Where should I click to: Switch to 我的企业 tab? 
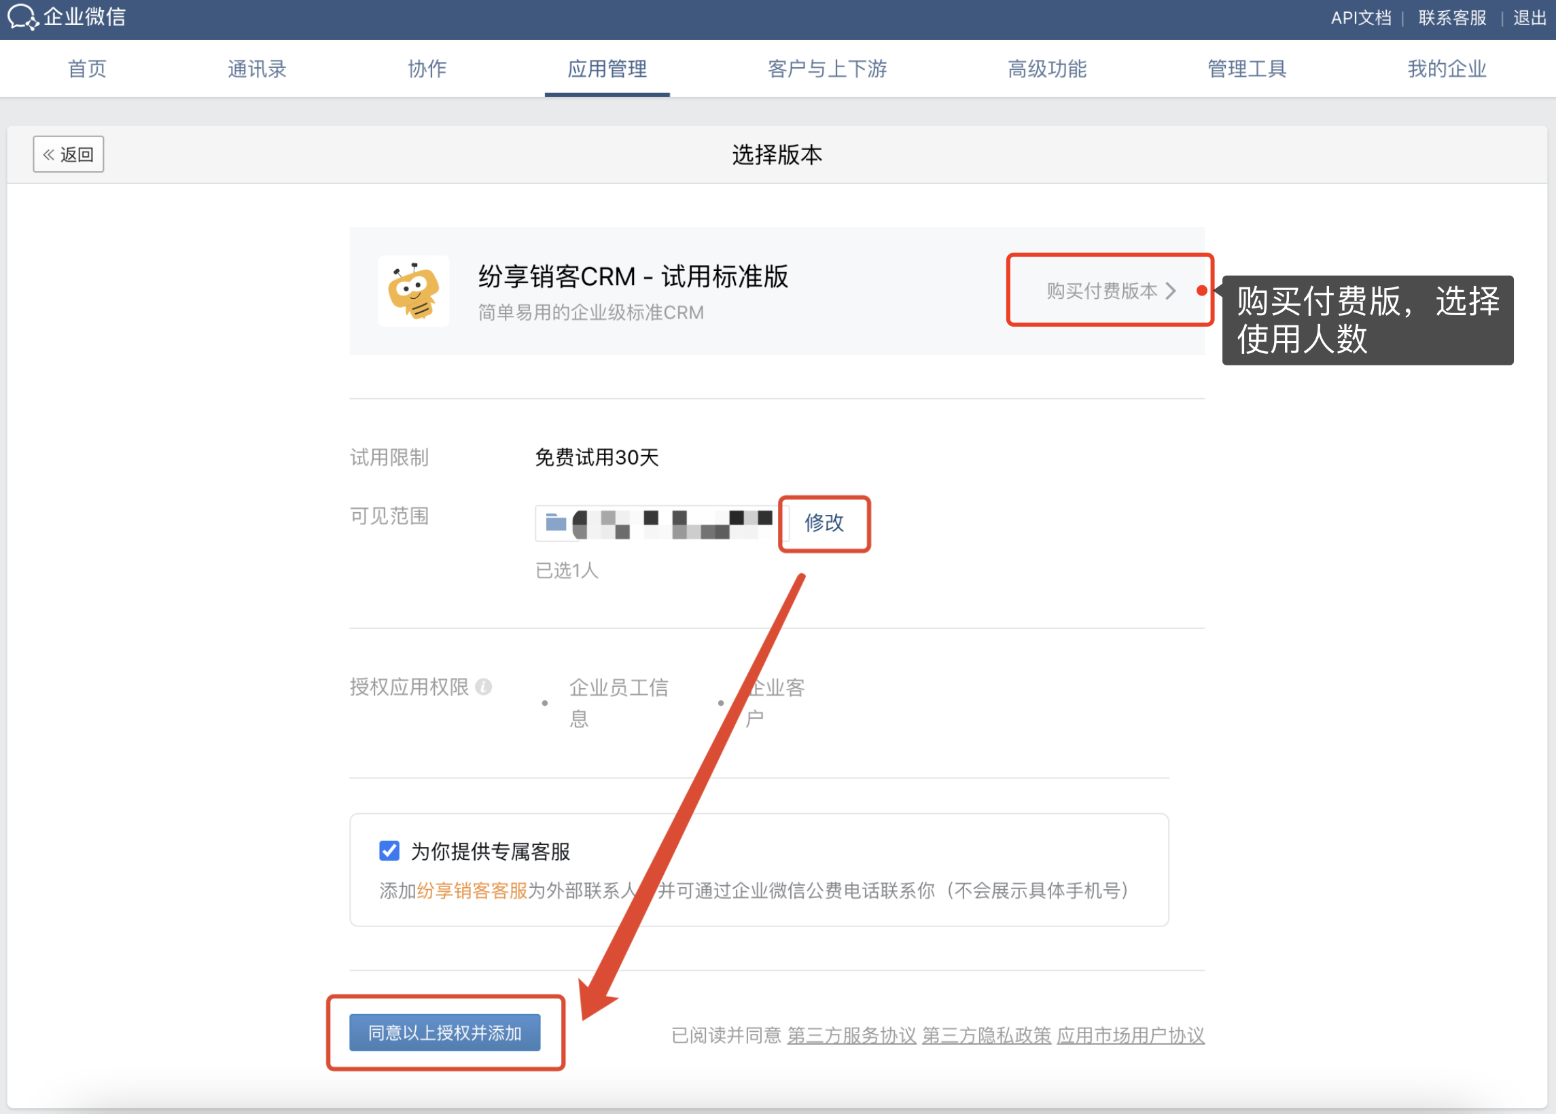pos(1447,69)
